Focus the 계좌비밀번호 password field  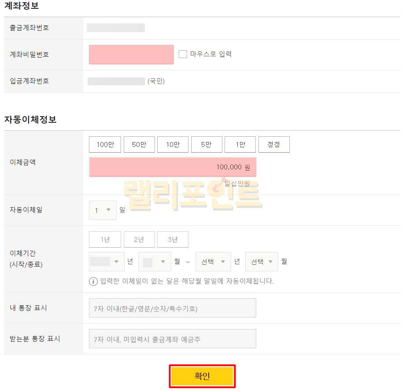131,55
